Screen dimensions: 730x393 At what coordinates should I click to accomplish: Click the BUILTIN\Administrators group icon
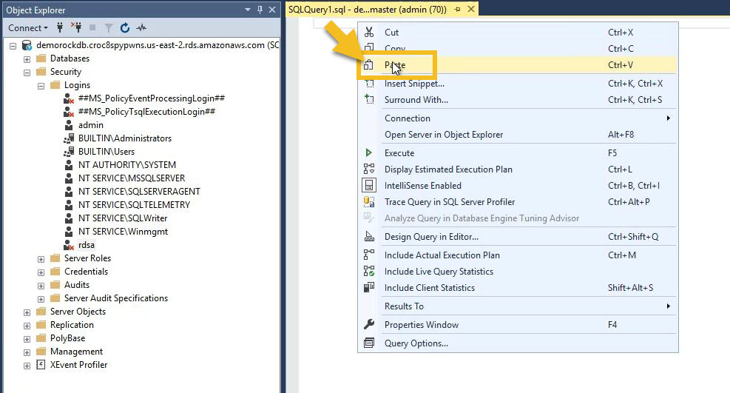coord(69,138)
